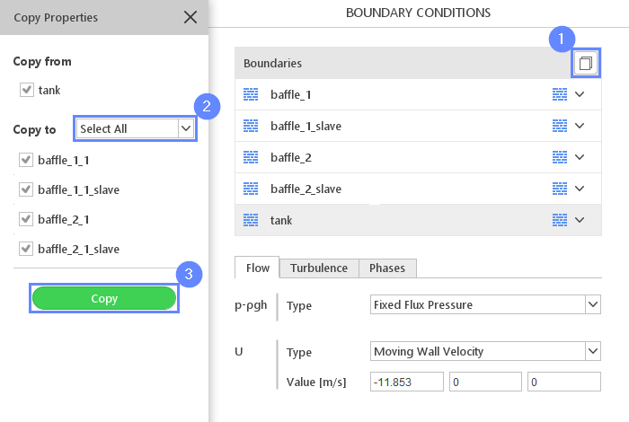Switch to the Flow tab
629x422 pixels.
(x=257, y=268)
